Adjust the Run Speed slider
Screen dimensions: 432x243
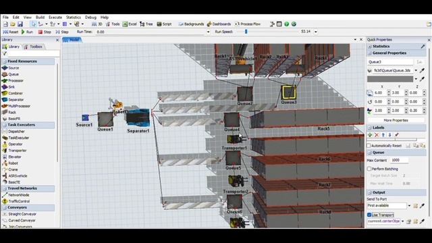point(246,32)
